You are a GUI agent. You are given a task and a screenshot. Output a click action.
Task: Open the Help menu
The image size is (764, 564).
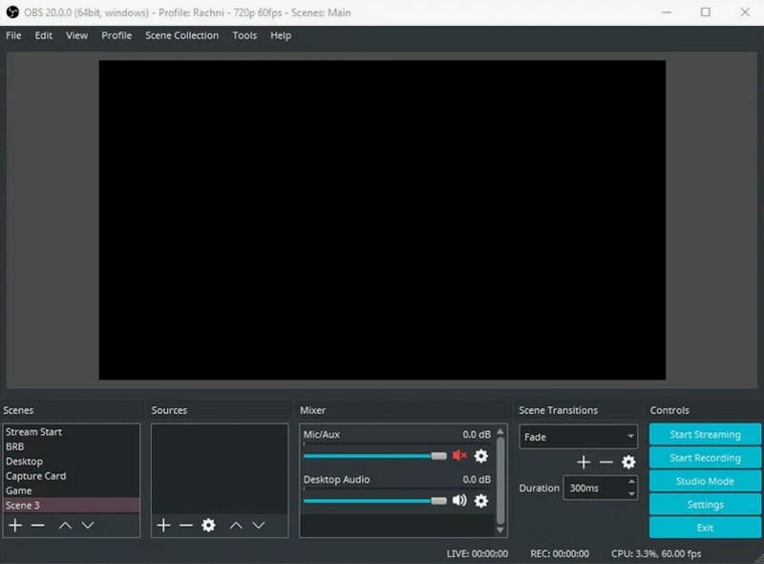(x=281, y=35)
